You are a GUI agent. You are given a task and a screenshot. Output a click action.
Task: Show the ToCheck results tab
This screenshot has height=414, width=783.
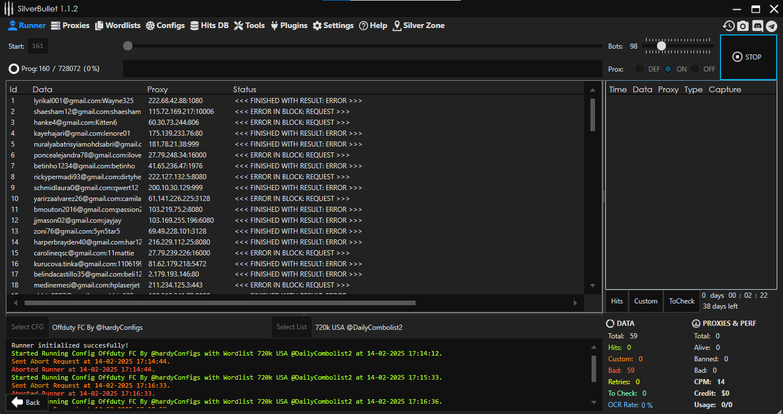(x=682, y=301)
